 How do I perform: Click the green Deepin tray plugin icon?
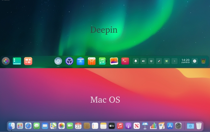pos(167,61)
